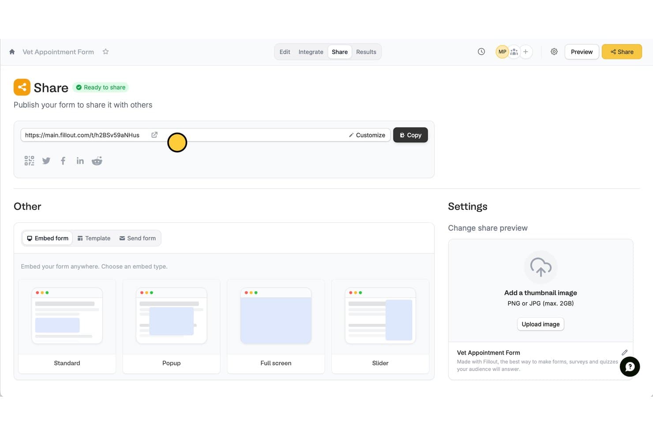This screenshot has width=653, height=436.
Task: Click the Vet Appointment Form title in header
Action: tap(58, 52)
